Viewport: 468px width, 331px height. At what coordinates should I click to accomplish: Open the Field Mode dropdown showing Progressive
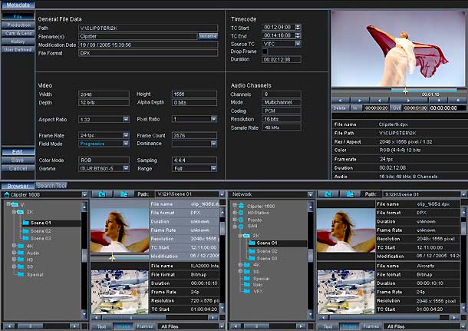point(126,144)
